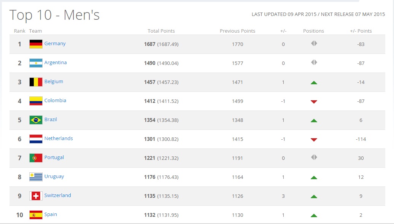
Task: Click the Rank column header
Action: click(19, 31)
